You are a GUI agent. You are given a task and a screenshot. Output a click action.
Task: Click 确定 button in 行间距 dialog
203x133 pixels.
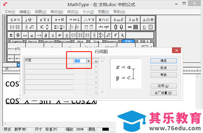[x=164, y=61]
